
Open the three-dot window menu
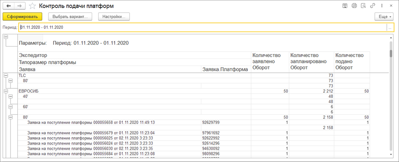click(x=382, y=5)
